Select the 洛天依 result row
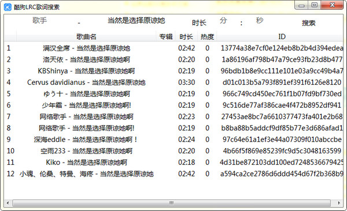This screenshot has height=211, width=347. click(173, 59)
